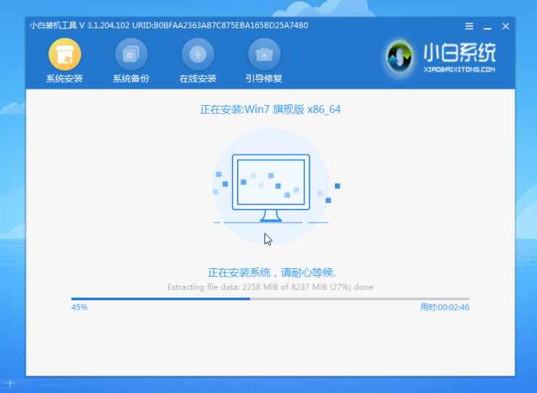The height and width of the screenshot is (393, 537).
Task: Open the 系统备份 backup icon
Action: coord(131,54)
